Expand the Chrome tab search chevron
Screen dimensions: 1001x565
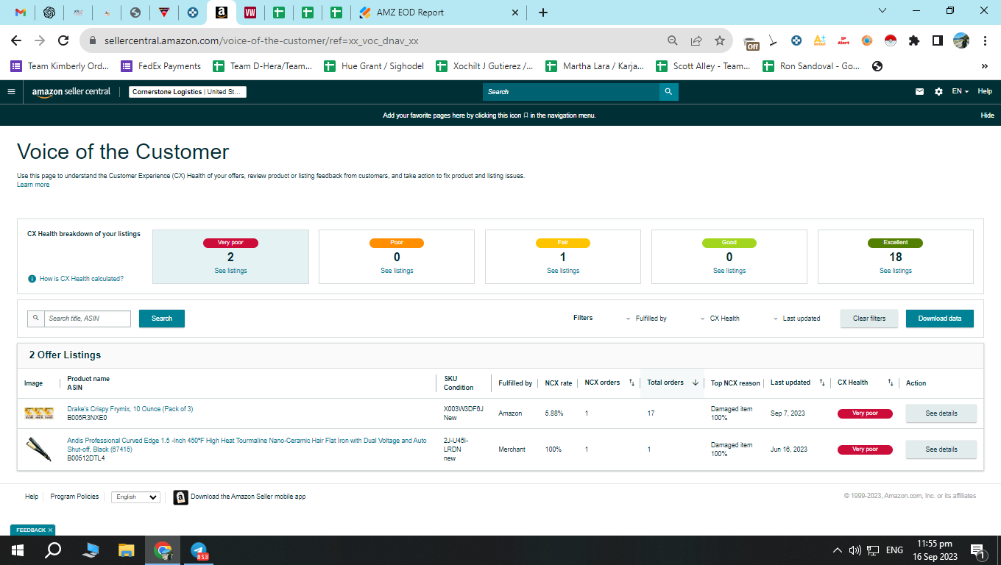pyautogui.click(x=882, y=11)
